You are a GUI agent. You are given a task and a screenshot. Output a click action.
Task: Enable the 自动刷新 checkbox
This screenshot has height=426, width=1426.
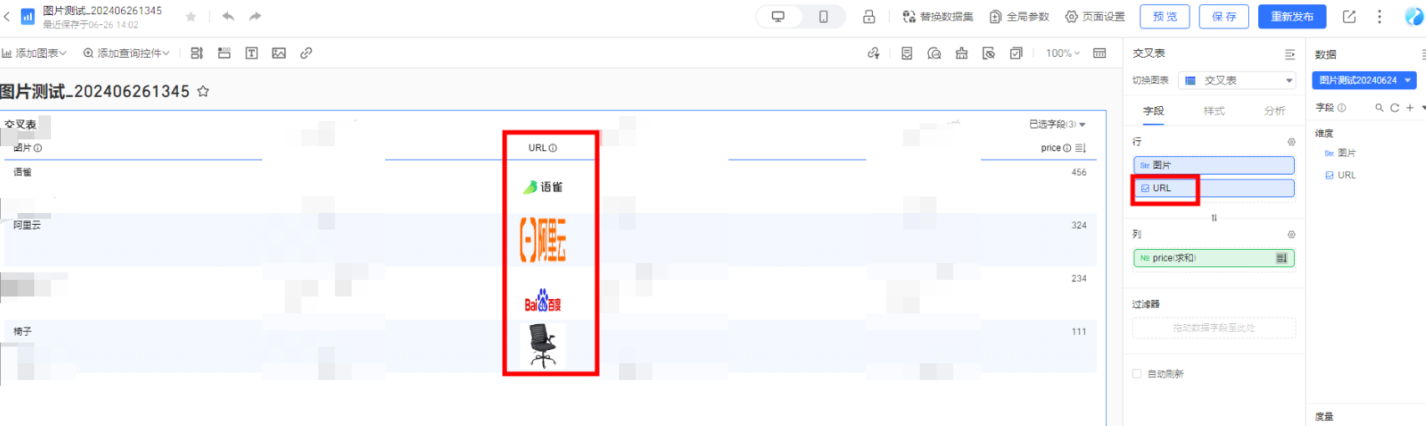coord(1137,374)
